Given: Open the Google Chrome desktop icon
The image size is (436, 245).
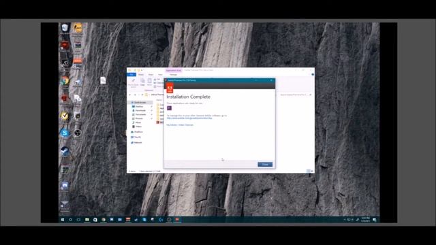Looking at the screenshot, I should click(x=65, y=81).
